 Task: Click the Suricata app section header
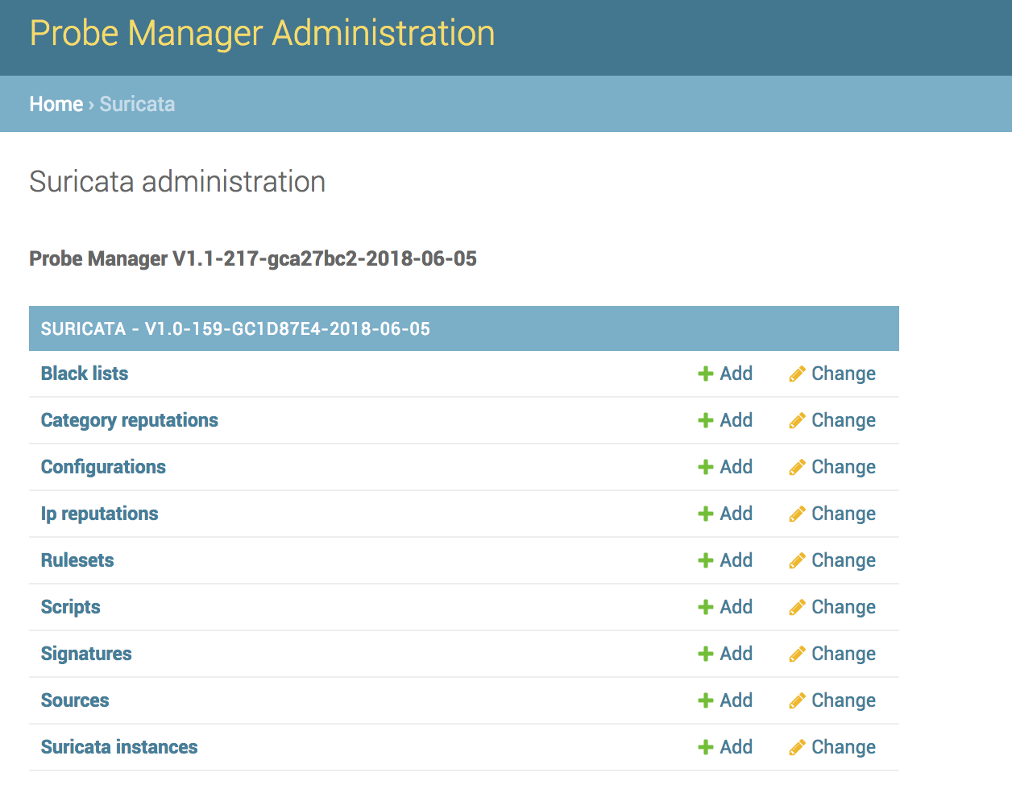[x=464, y=328]
